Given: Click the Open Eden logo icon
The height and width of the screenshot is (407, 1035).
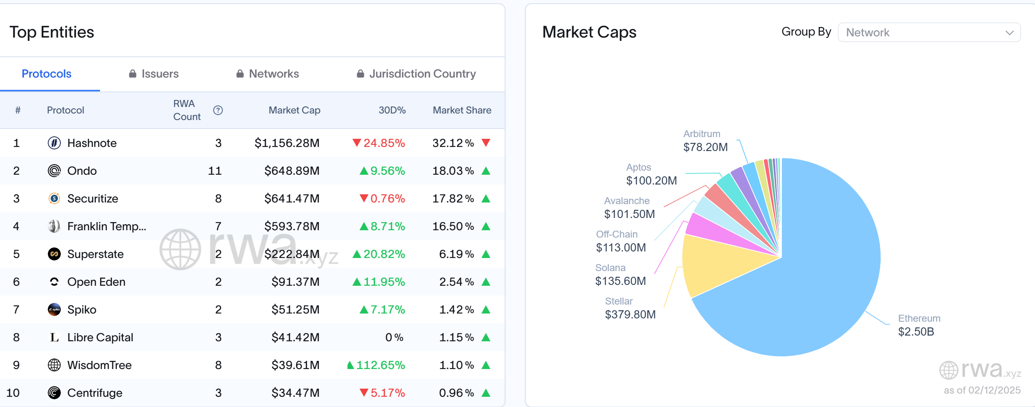Looking at the screenshot, I should pos(54,282).
